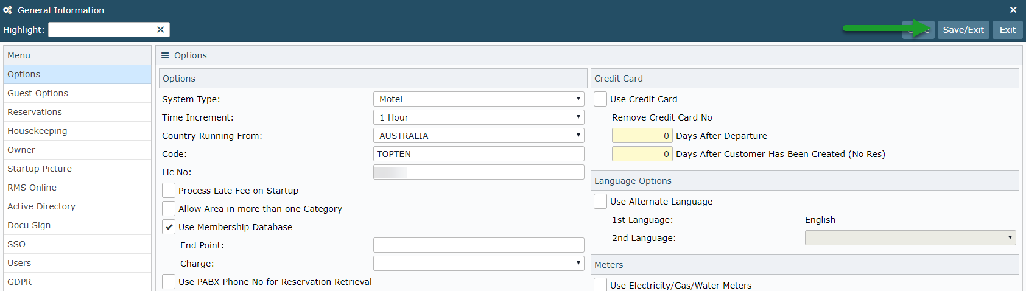Clear the Highlight search box
The height and width of the screenshot is (291, 1026).
160,30
